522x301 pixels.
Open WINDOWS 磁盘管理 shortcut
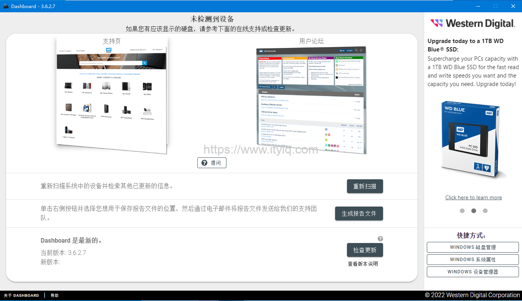pos(472,247)
